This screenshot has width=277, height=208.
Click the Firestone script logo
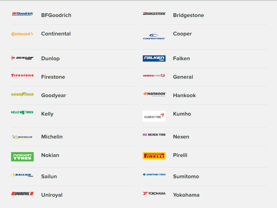22,75
